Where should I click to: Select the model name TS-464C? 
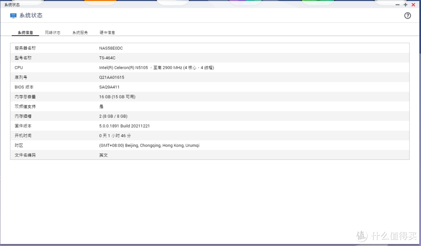click(107, 58)
